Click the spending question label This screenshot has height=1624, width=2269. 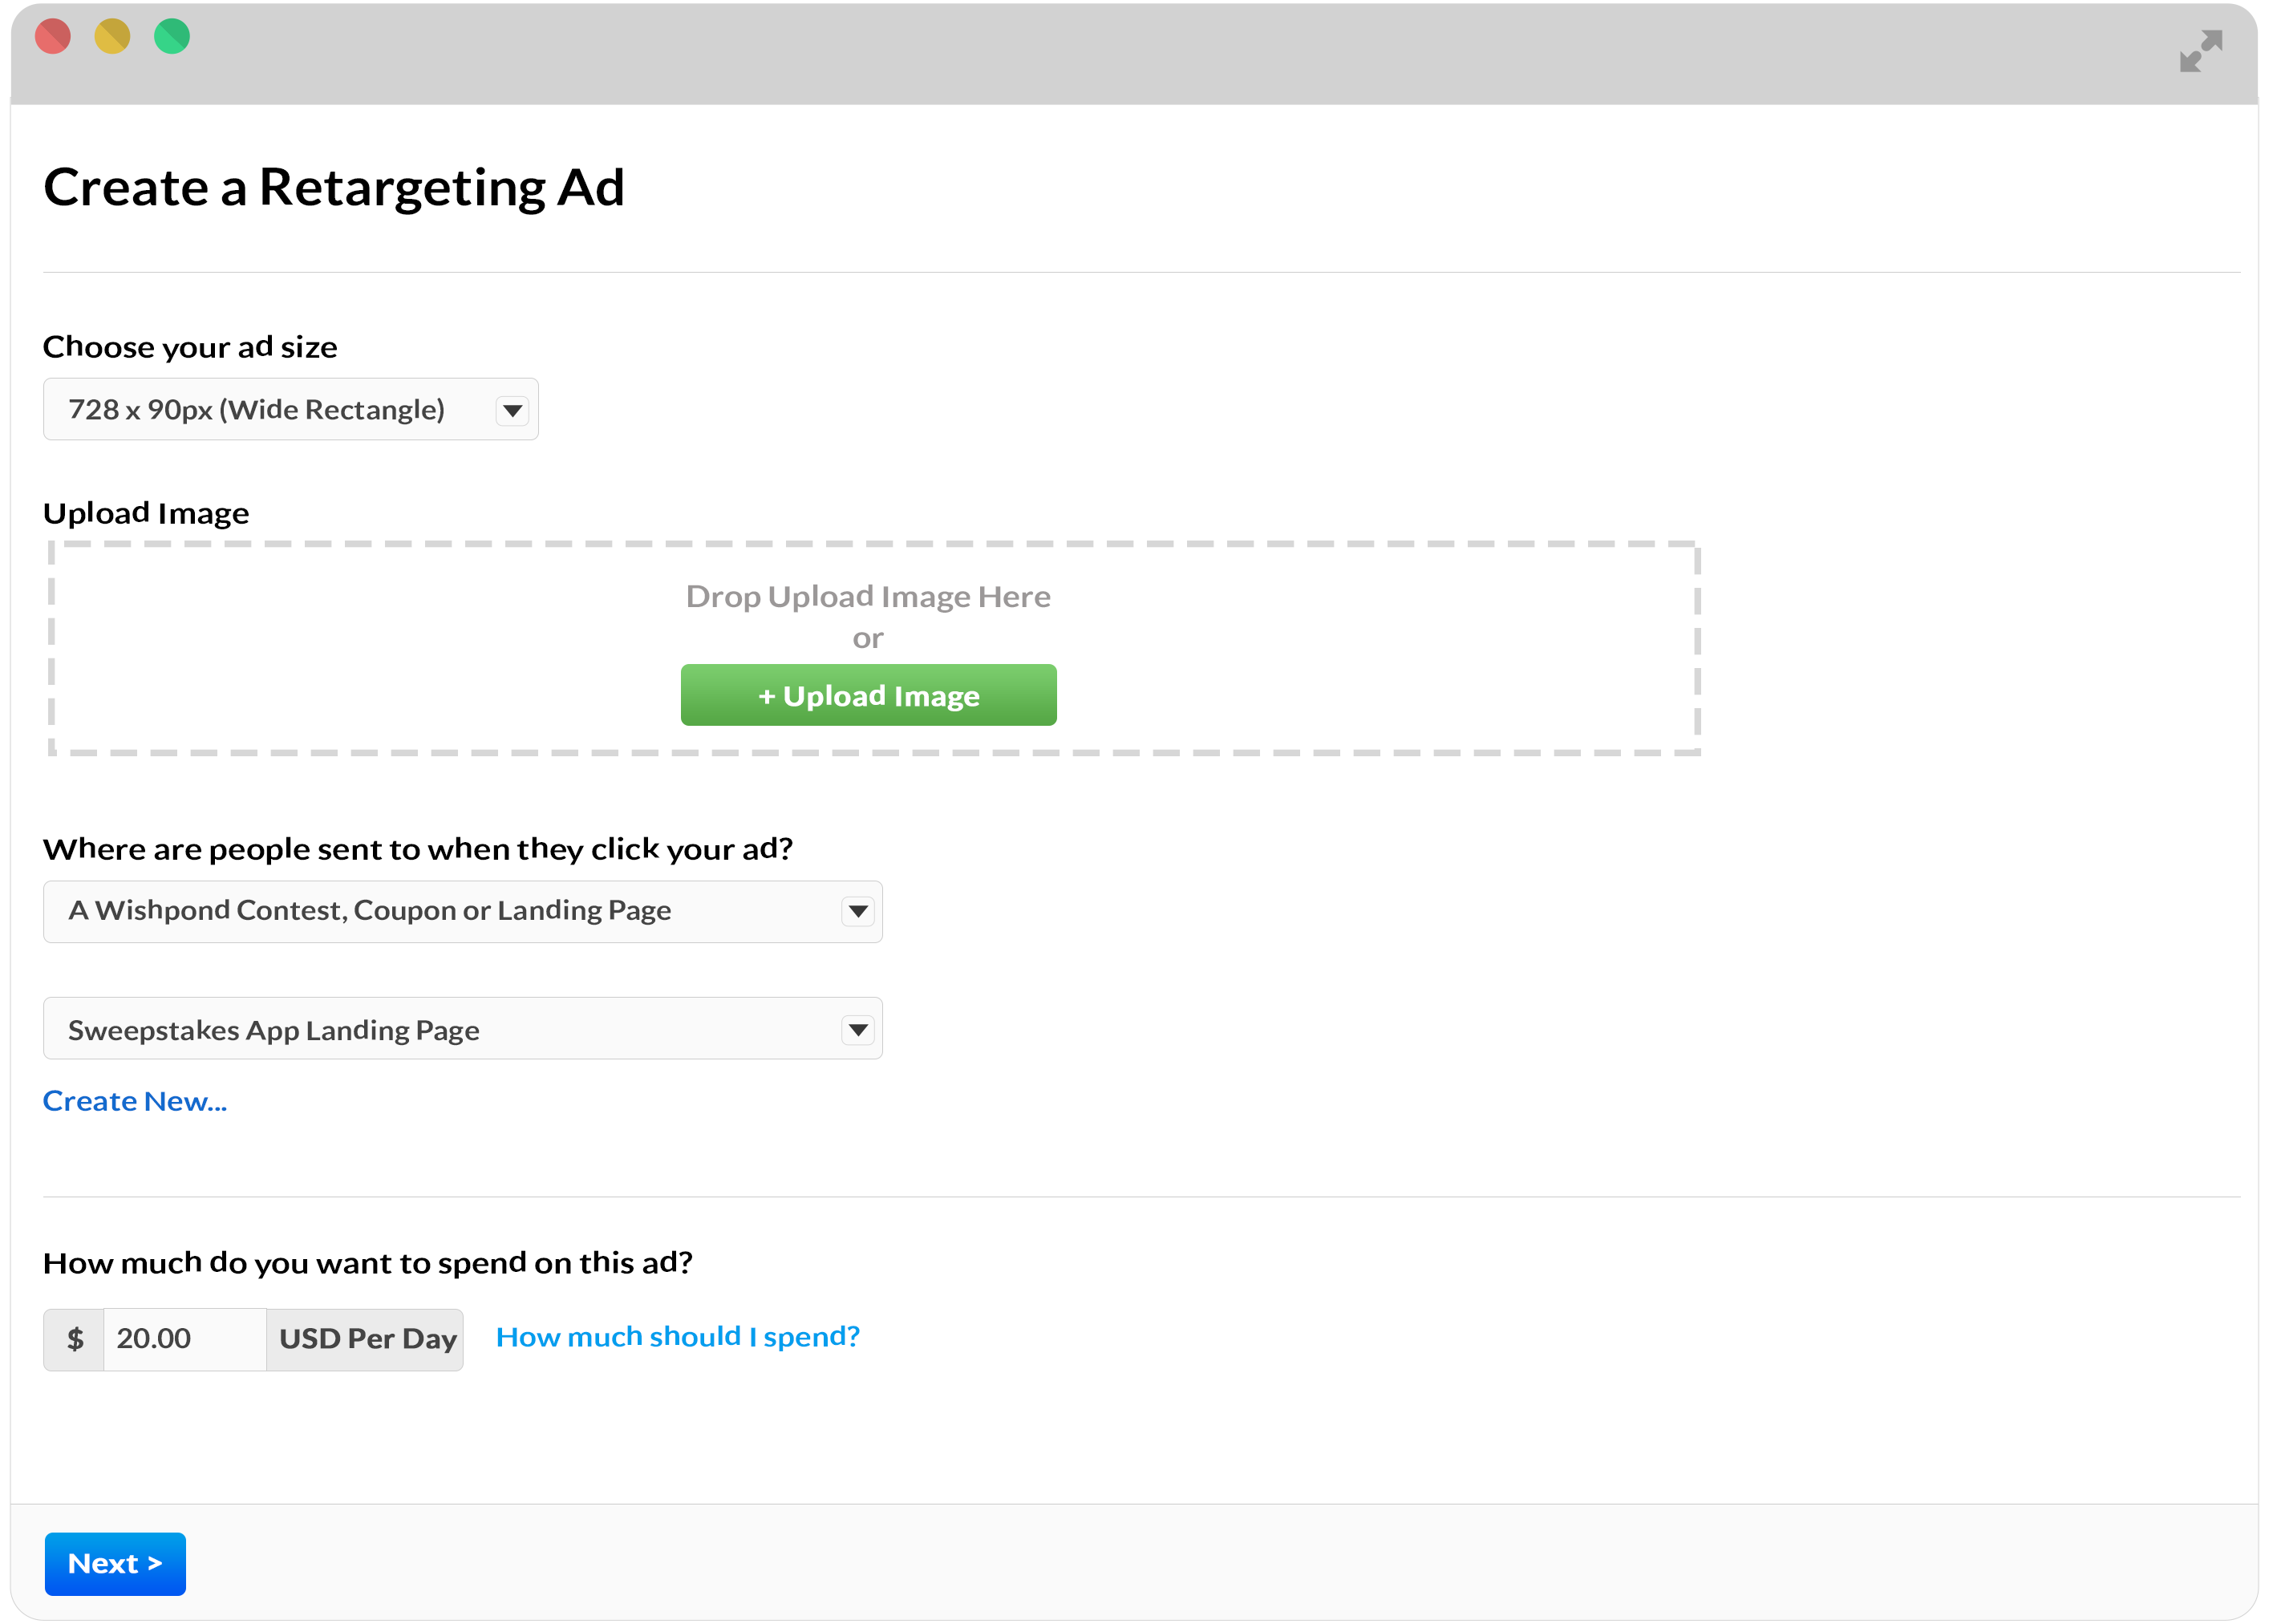[x=368, y=1263]
